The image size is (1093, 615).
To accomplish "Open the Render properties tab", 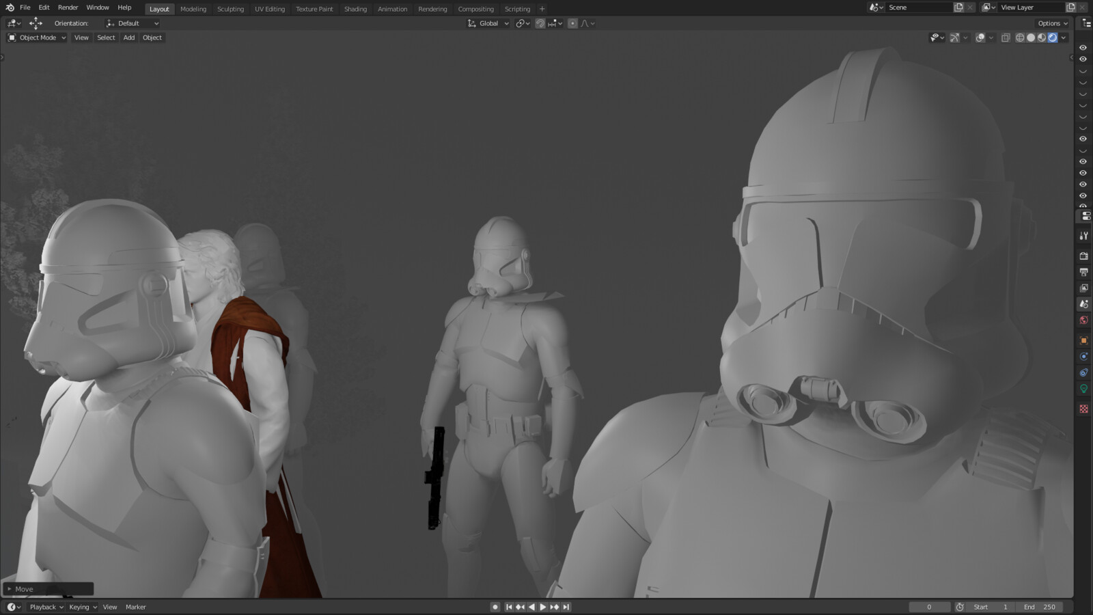I will pos(1083,256).
